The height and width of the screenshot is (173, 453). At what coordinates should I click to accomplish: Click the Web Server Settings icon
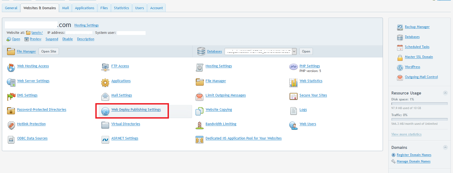[x=11, y=82]
